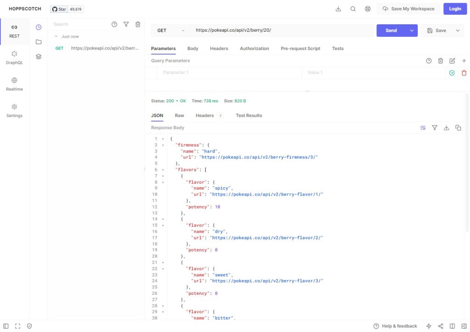470x332 pixels.
Task: Open the GraphQL section
Action: pyautogui.click(x=14, y=58)
